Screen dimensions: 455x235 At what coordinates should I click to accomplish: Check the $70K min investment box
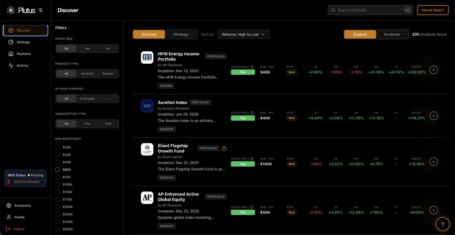pos(57,177)
